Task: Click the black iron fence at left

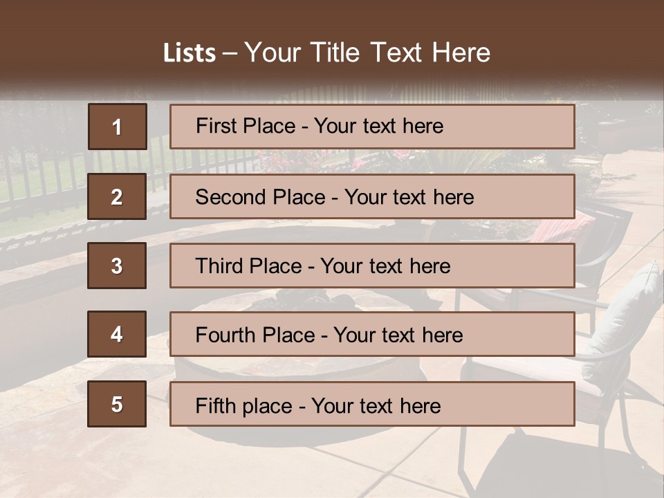Action: point(41,173)
